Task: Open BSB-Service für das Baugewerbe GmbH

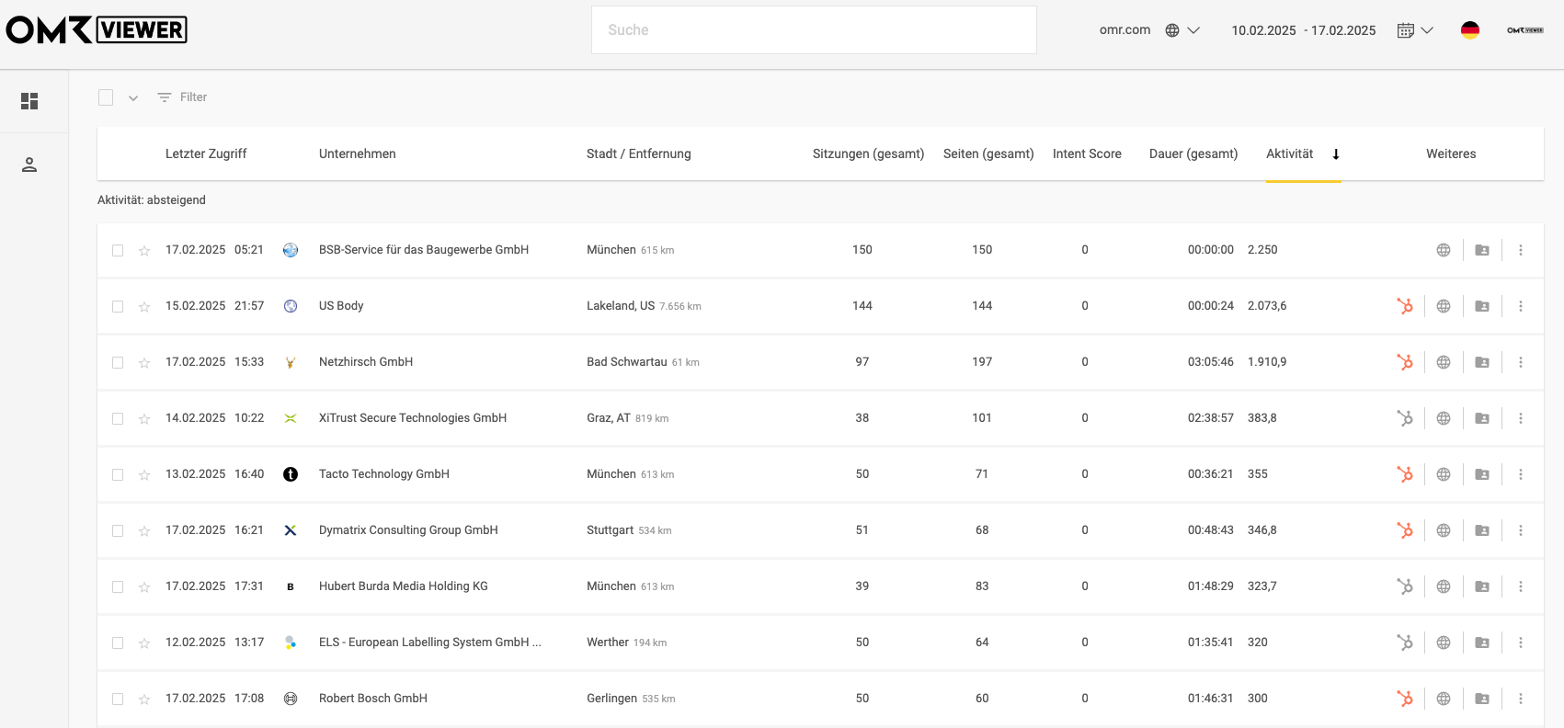Action: point(424,250)
